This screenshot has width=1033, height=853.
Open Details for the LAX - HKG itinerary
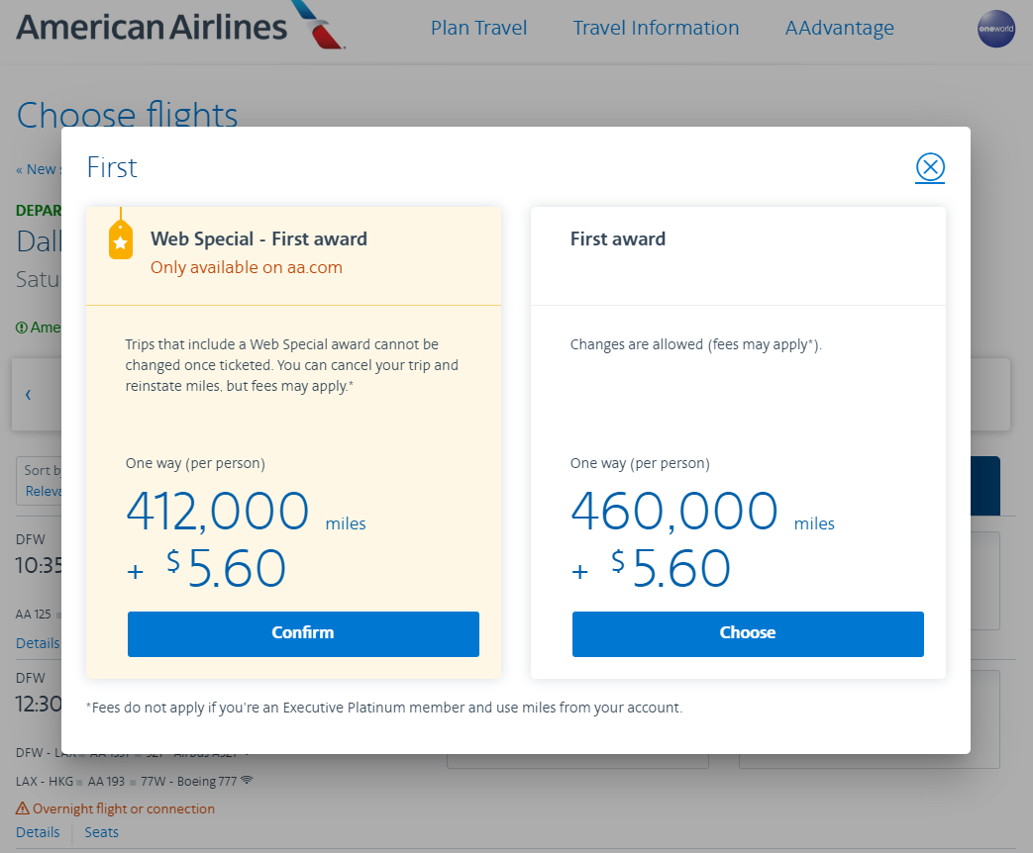tap(38, 832)
